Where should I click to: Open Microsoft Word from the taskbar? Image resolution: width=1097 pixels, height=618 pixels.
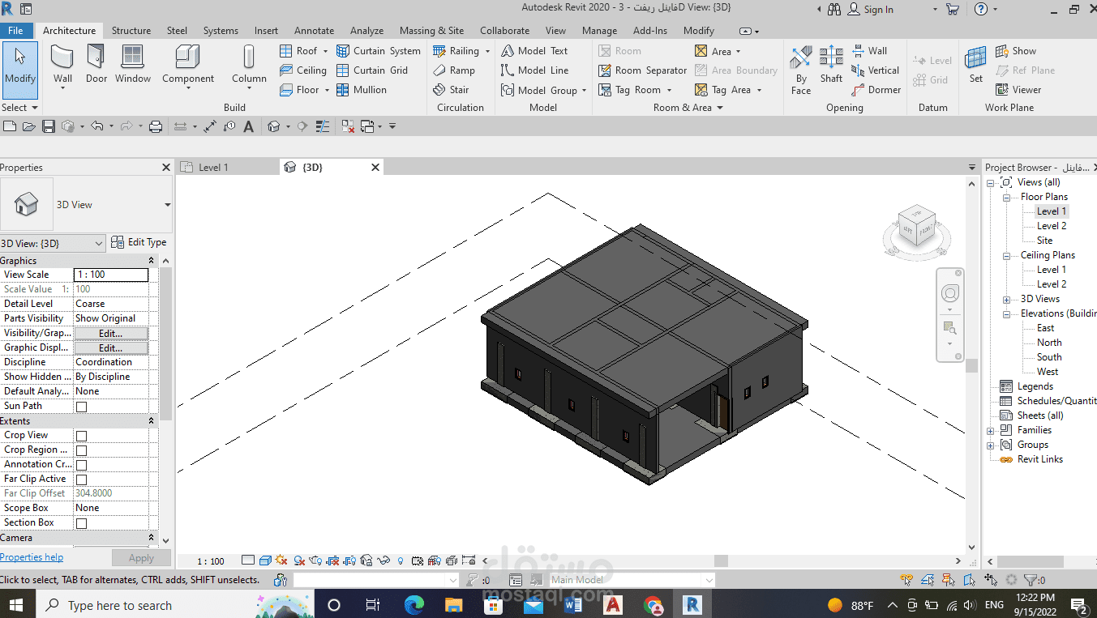(x=573, y=605)
